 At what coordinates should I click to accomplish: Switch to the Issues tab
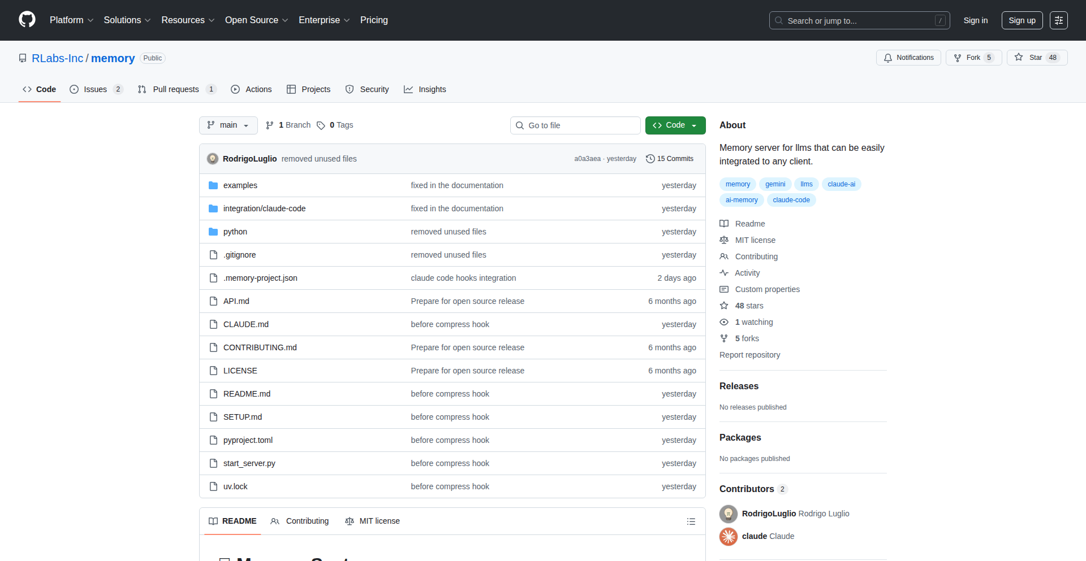[96, 89]
